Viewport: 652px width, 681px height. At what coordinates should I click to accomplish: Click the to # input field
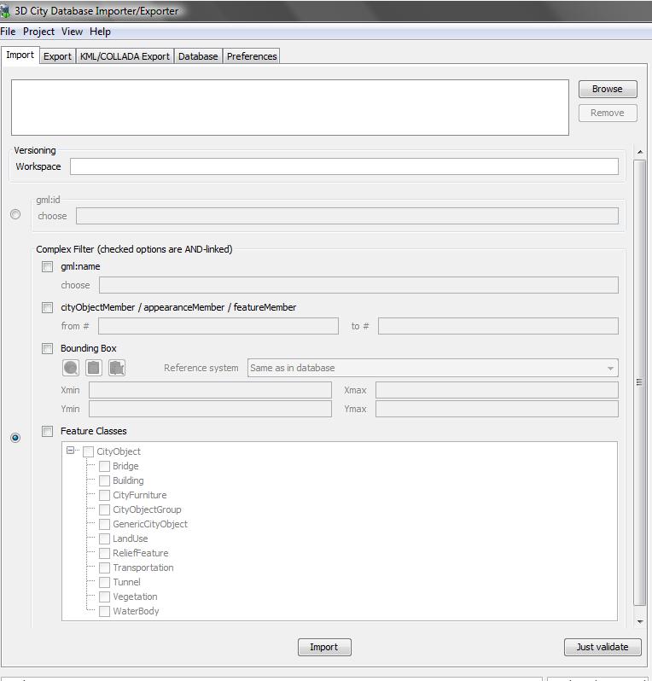(498, 326)
